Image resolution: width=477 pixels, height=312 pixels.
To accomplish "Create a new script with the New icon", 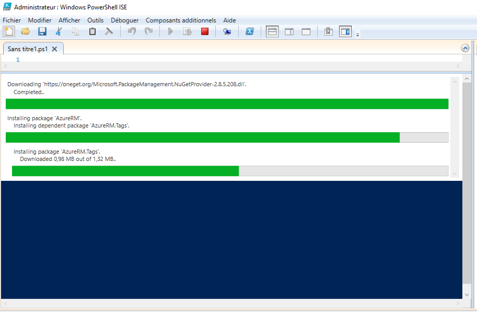I will click(x=8, y=31).
